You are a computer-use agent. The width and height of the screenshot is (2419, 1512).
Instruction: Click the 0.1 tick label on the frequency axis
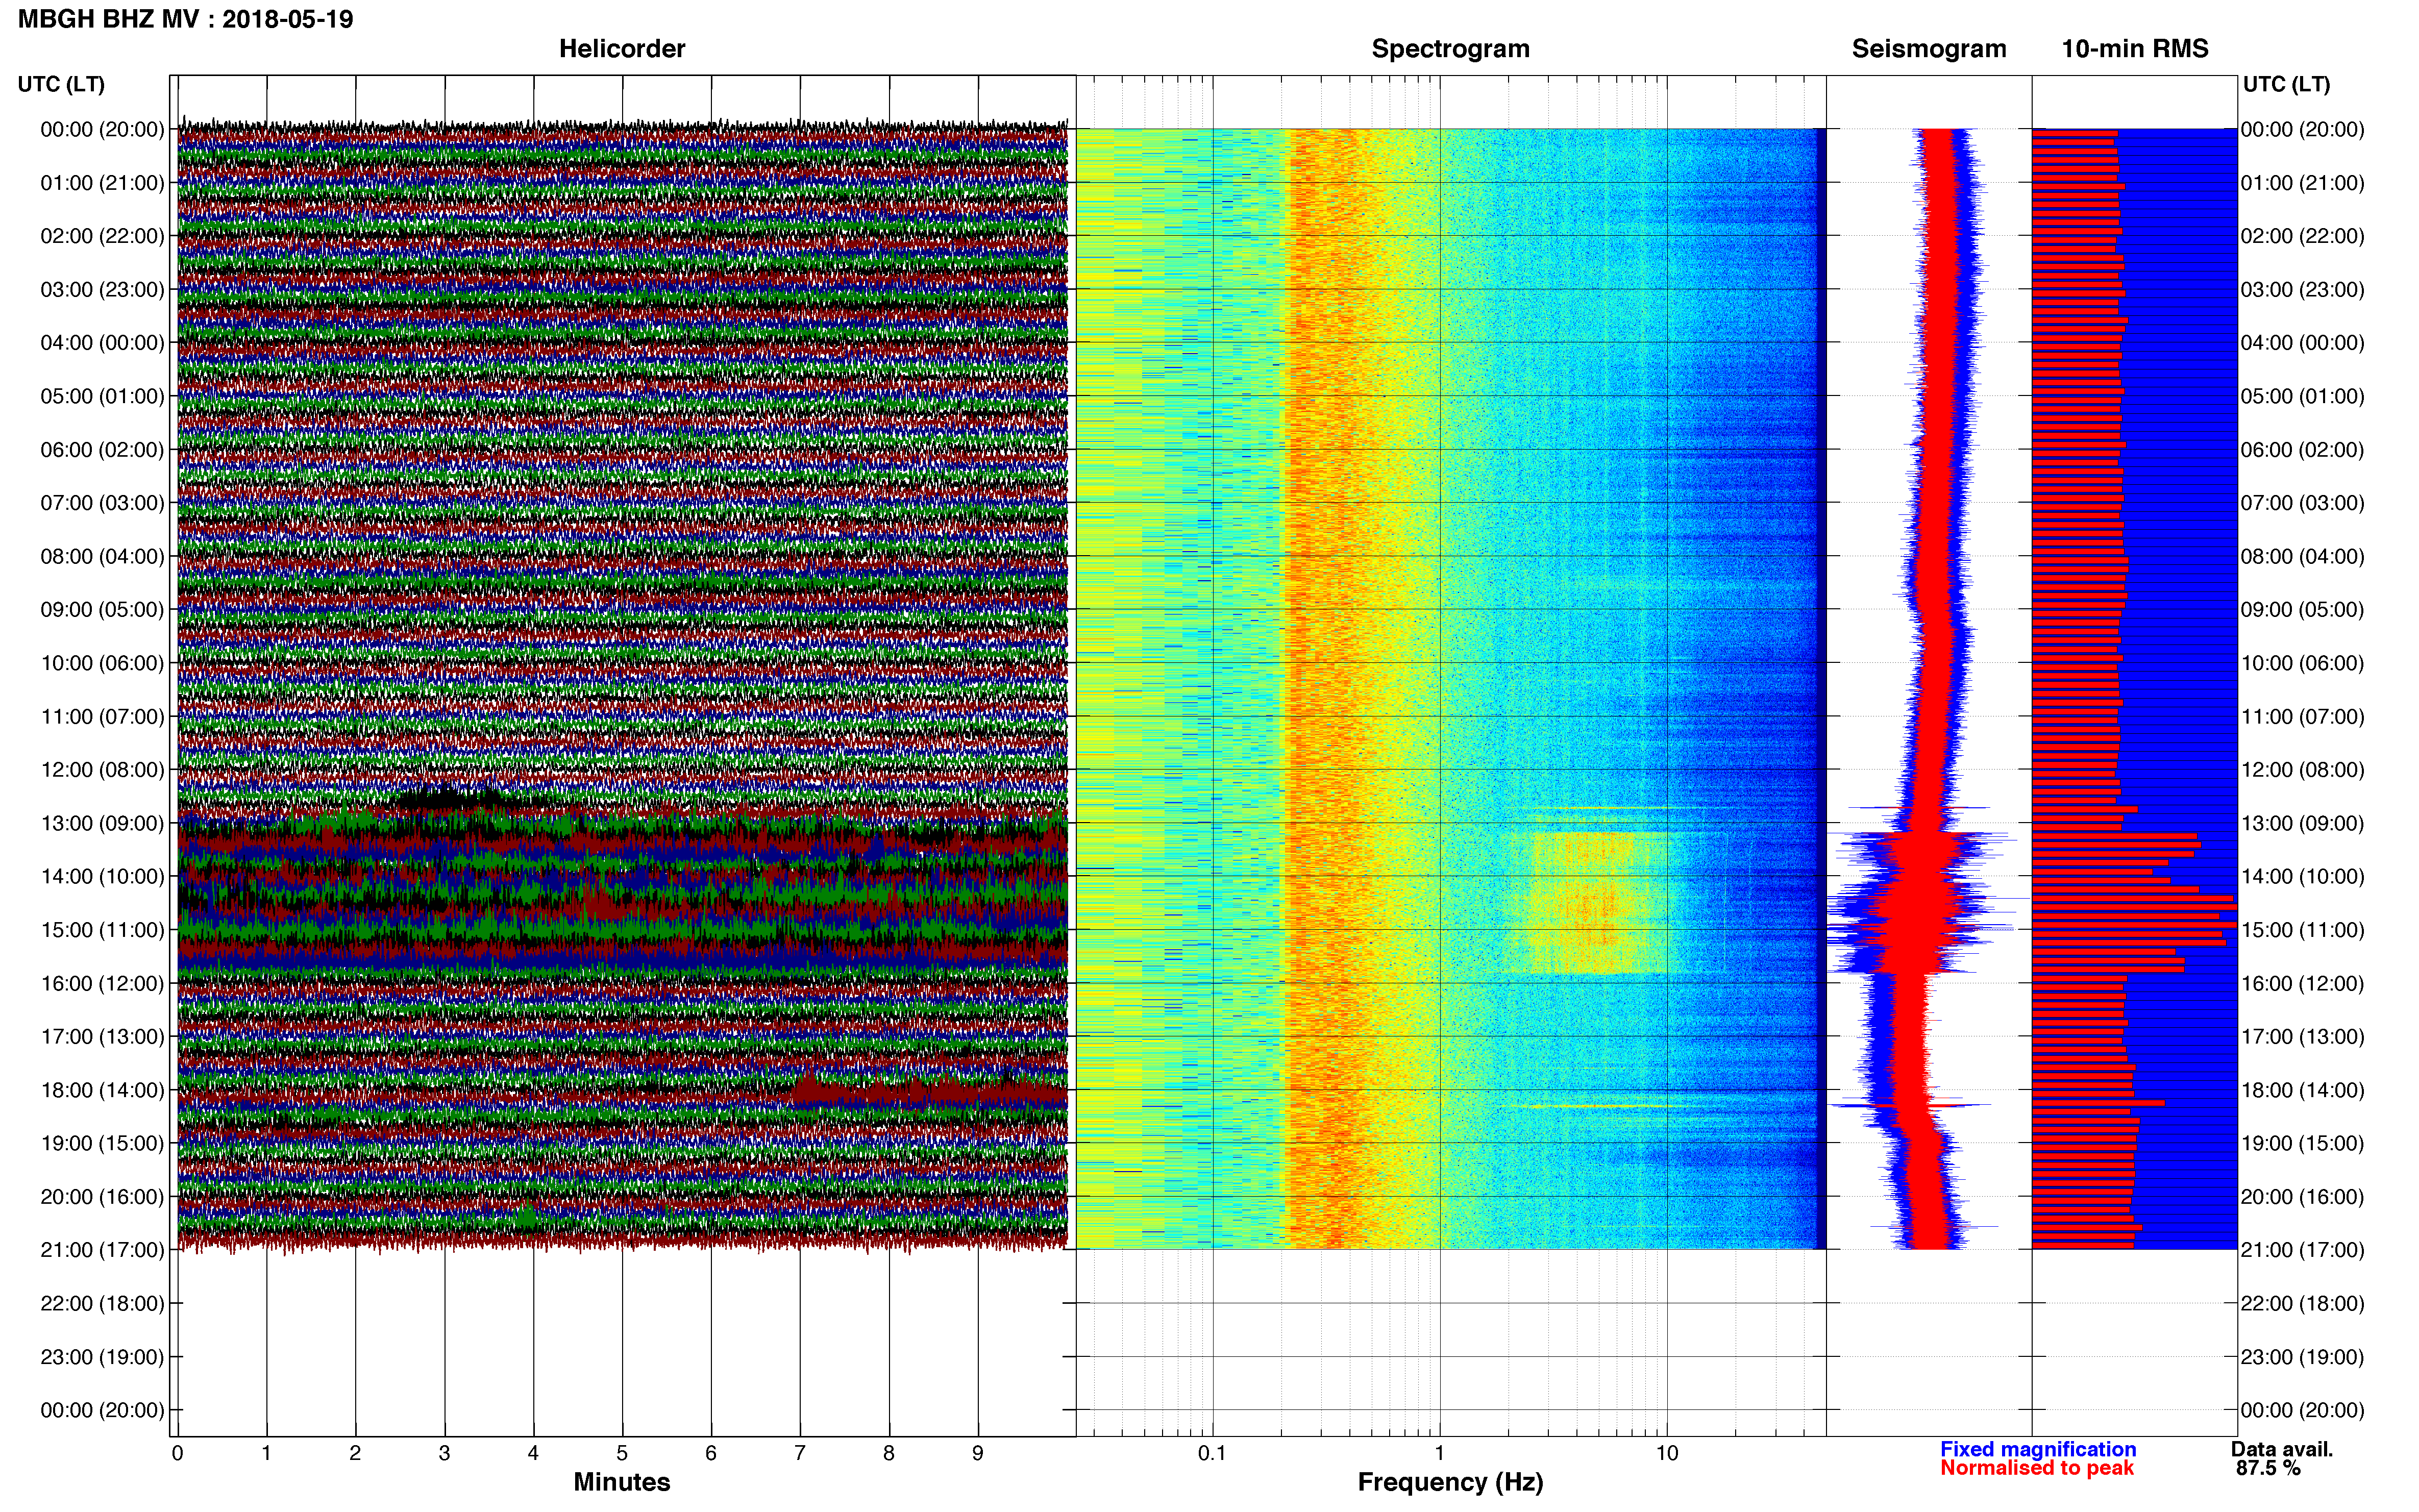(1212, 1453)
